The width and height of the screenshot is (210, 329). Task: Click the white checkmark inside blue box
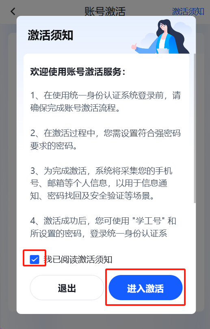tap(35, 260)
